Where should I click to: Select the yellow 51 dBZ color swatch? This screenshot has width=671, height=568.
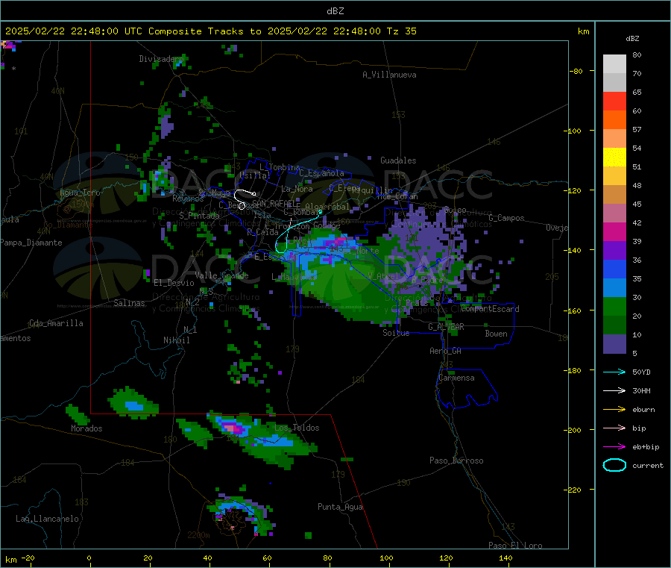click(614, 157)
